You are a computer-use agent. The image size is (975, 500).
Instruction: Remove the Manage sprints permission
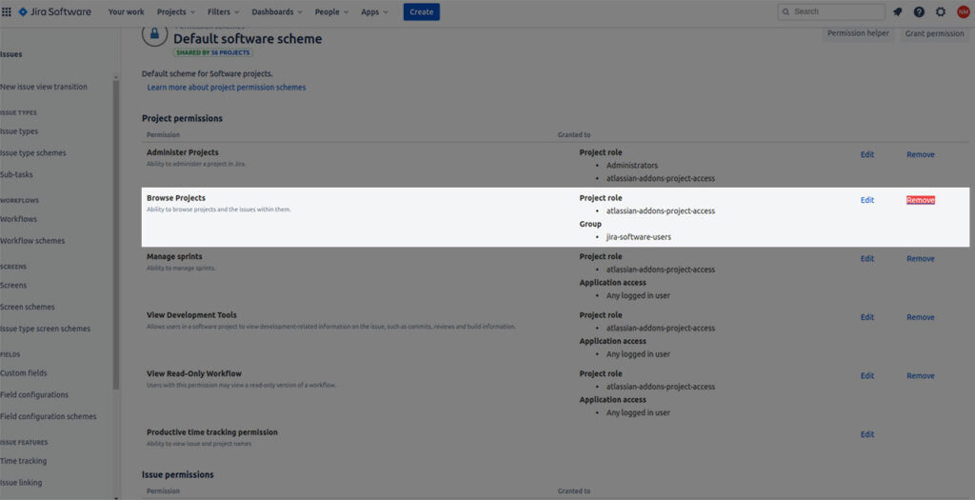click(x=921, y=259)
